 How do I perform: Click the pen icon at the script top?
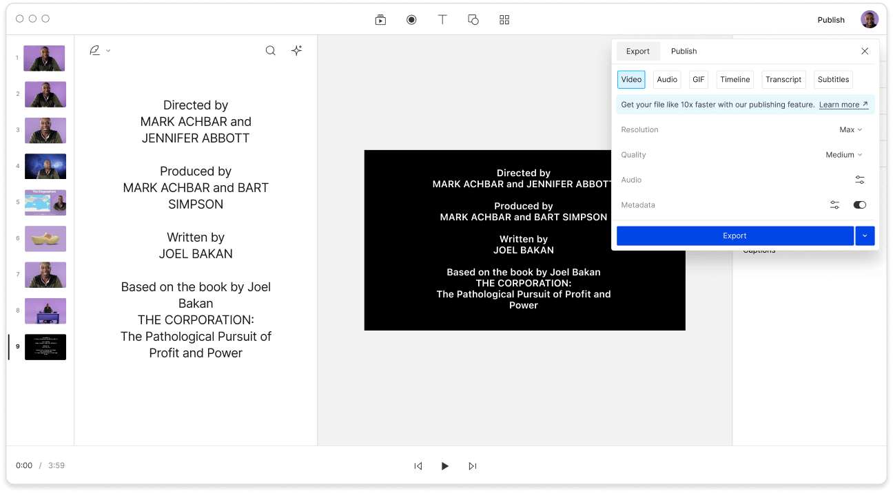tap(94, 50)
